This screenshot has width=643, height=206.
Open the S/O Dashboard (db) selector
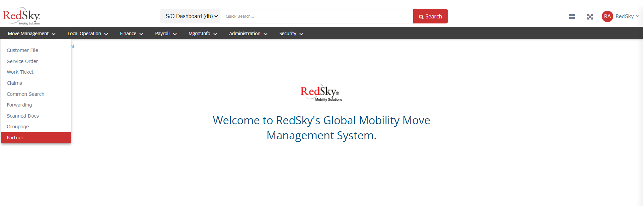pyautogui.click(x=190, y=16)
